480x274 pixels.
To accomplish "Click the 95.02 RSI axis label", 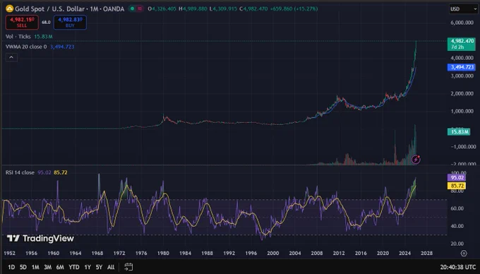I will coord(457,177).
